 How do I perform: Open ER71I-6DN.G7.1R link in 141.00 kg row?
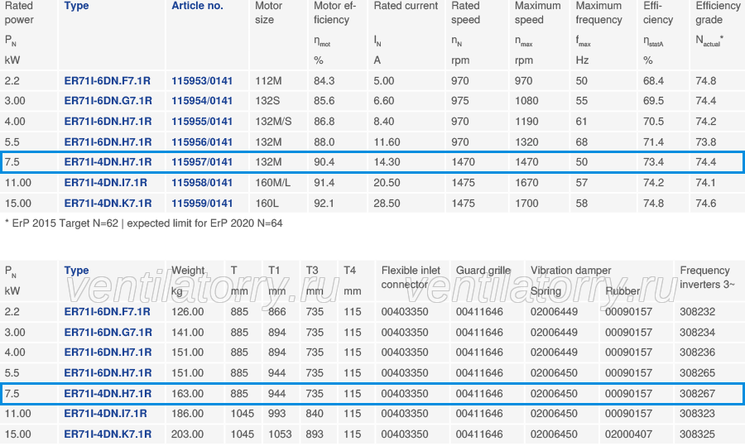[108, 333]
